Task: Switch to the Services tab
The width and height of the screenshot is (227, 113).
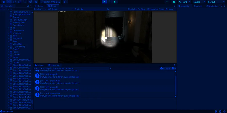Action: [198, 6]
